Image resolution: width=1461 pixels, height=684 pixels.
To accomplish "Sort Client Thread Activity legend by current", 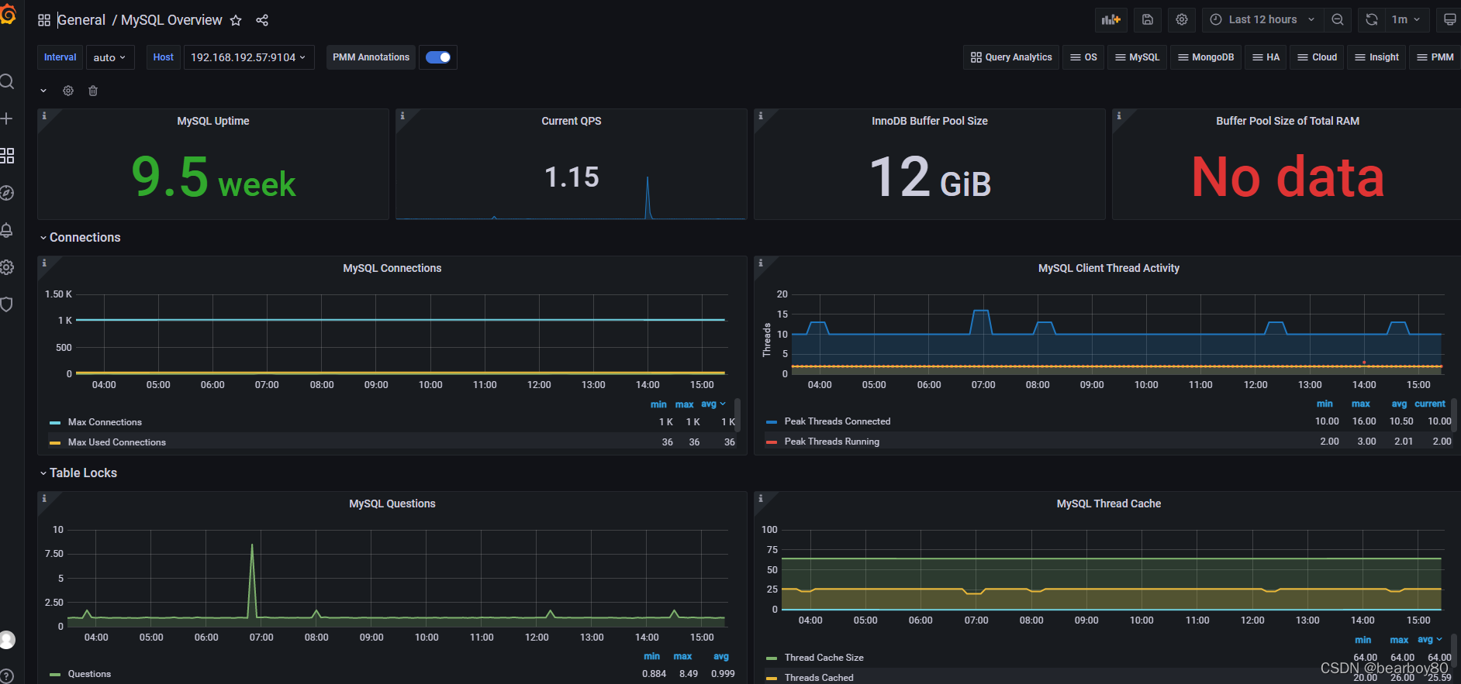I will [x=1430, y=404].
